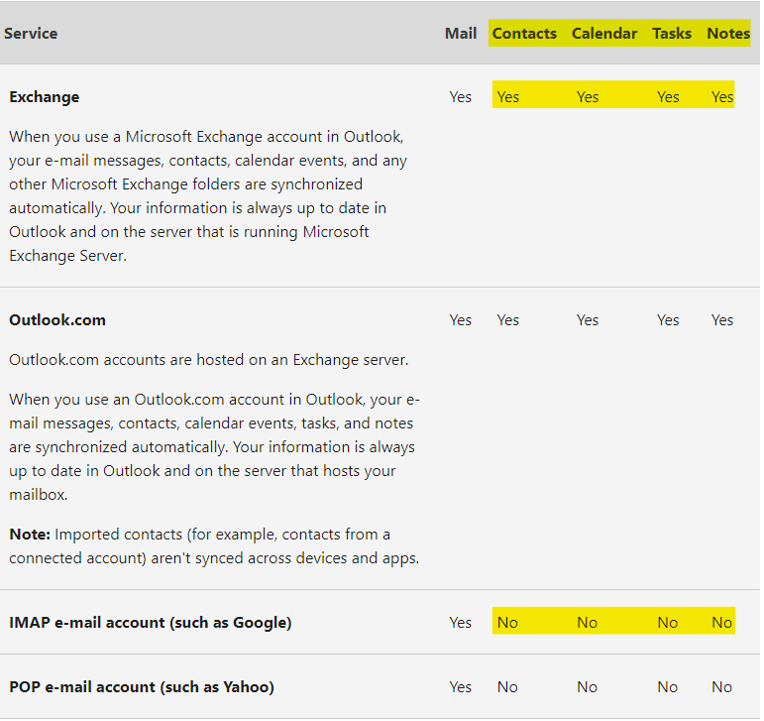Click Outlook.com row Contacts 'Yes' cell
Screen dimensions: 764x721
(507, 319)
